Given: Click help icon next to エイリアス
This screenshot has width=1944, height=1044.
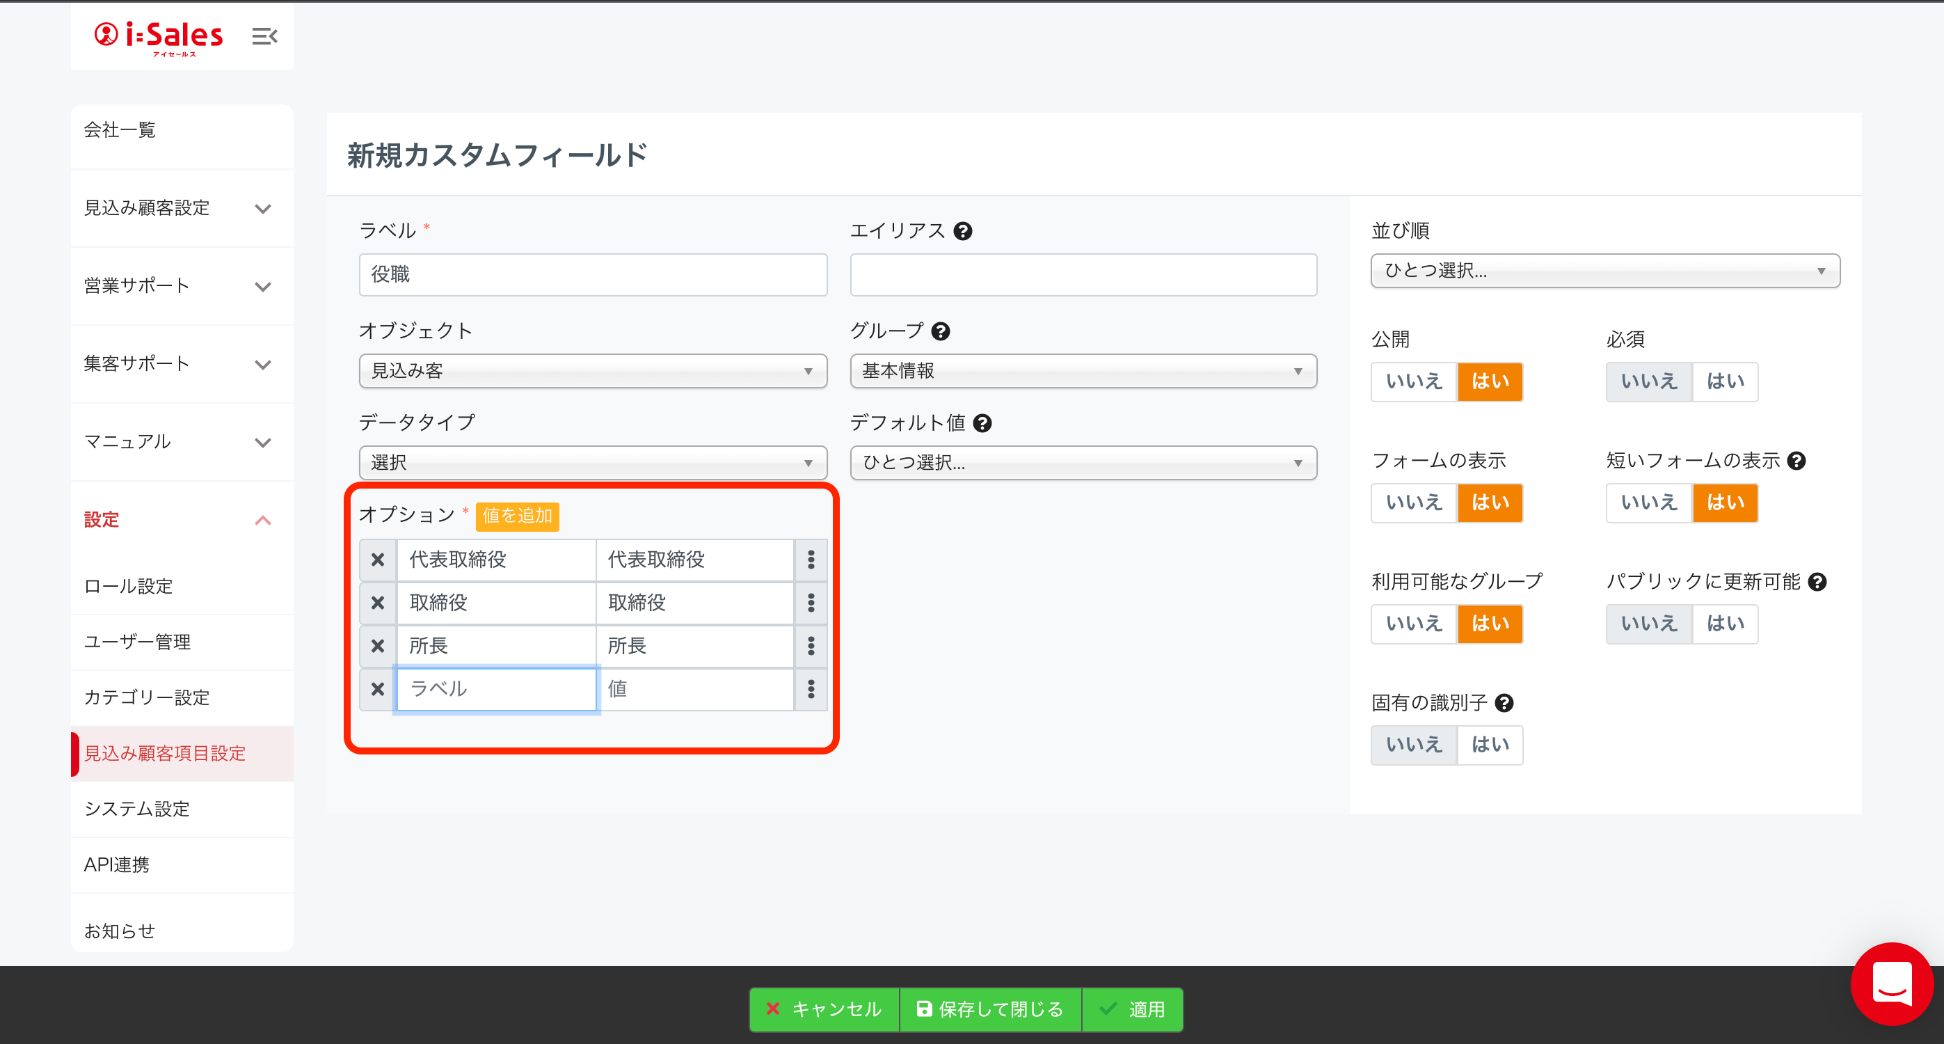Looking at the screenshot, I should click(963, 231).
